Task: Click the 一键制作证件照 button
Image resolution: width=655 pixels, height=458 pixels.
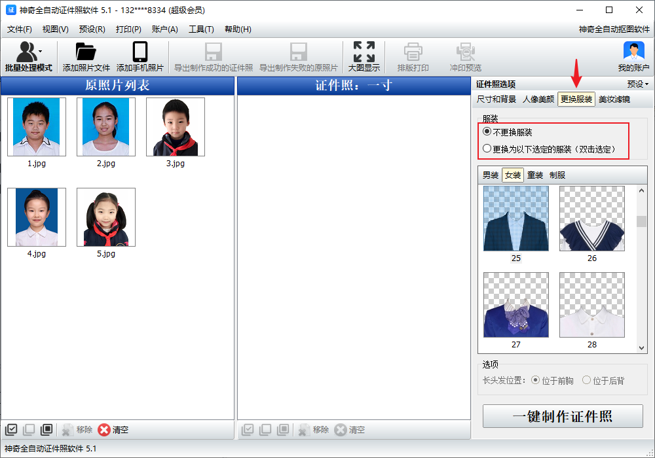Action: tap(563, 416)
